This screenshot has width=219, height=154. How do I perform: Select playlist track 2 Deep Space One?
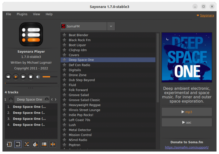pos(31,113)
